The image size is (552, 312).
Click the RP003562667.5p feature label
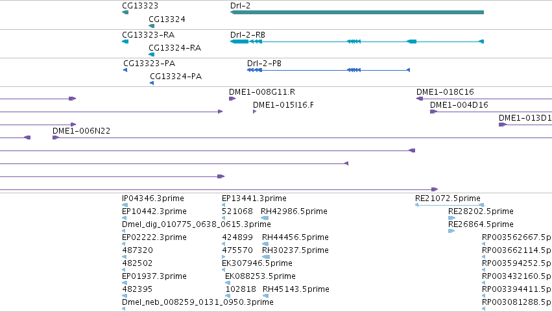click(x=516, y=237)
